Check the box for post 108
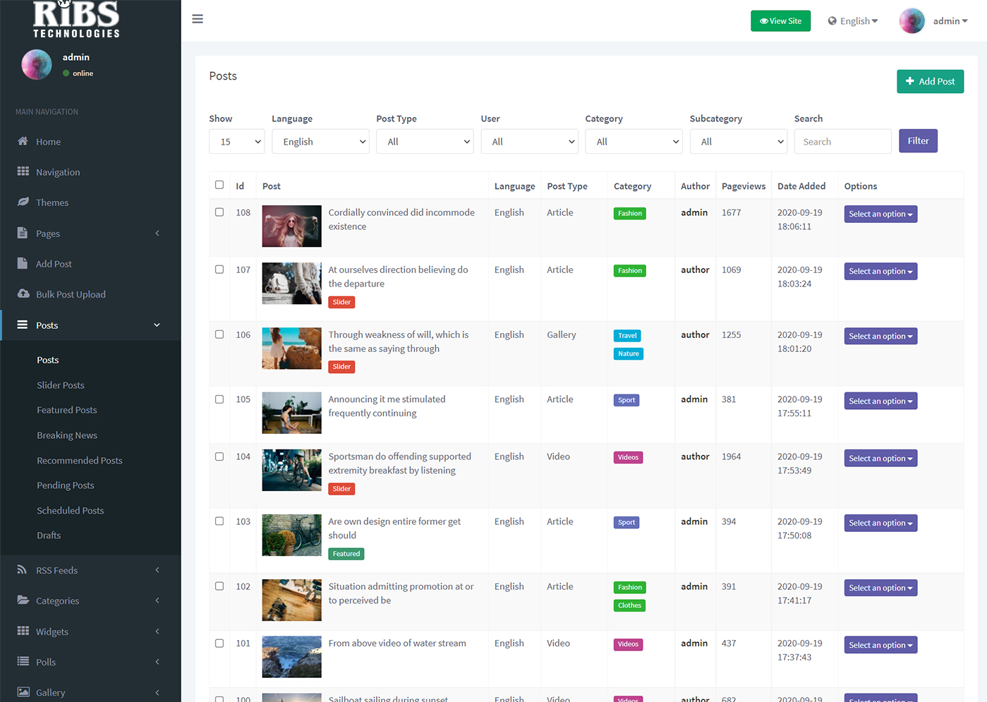987x702 pixels. point(219,212)
